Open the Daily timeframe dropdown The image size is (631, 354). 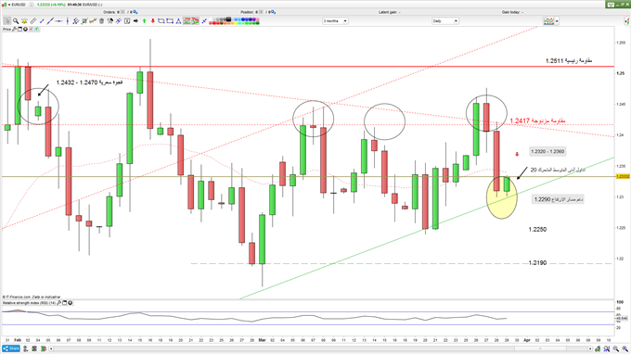445,21
